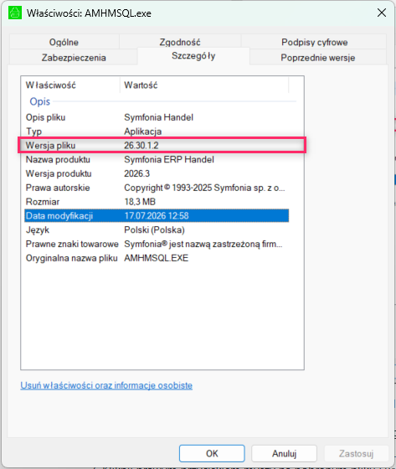Select the Data modyfikacji row

(x=157, y=216)
